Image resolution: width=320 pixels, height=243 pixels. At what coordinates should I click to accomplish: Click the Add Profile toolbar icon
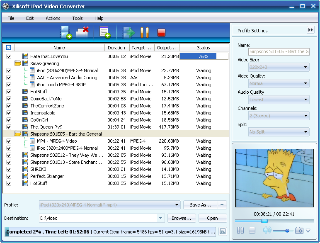105,32
